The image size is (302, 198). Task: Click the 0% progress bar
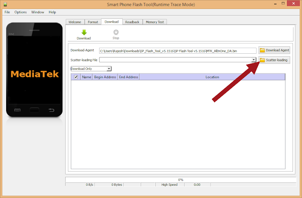coord(180,180)
